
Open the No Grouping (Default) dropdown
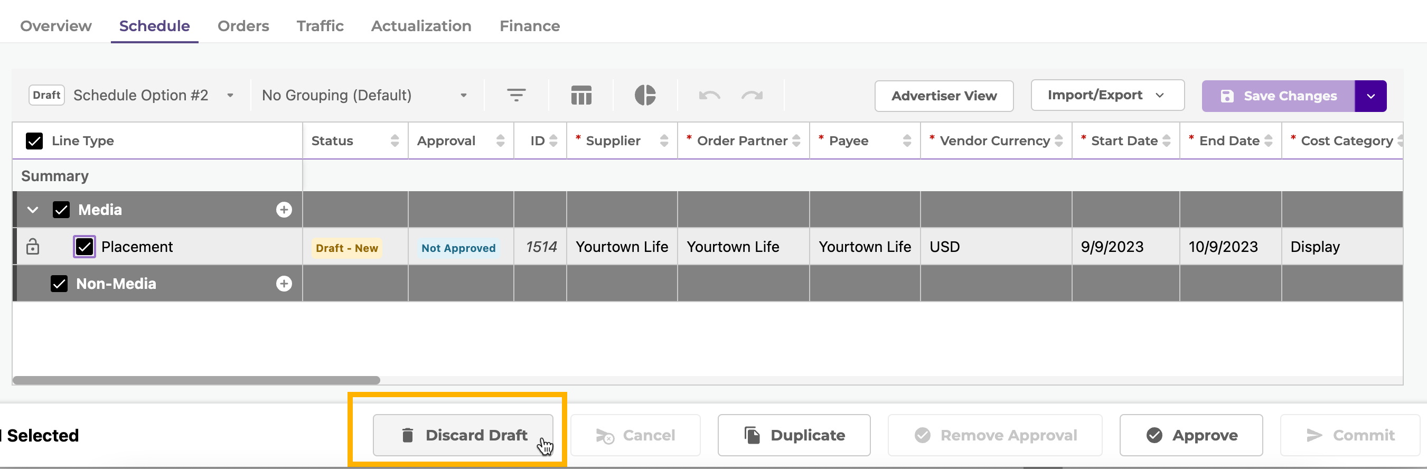pos(463,95)
